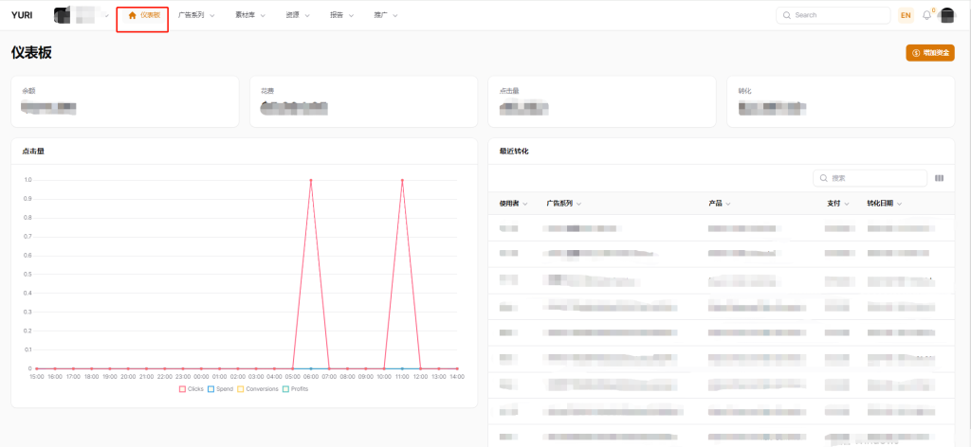Click the column settings icon beside table search
971x447 pixels.
(x=940, y=178)
